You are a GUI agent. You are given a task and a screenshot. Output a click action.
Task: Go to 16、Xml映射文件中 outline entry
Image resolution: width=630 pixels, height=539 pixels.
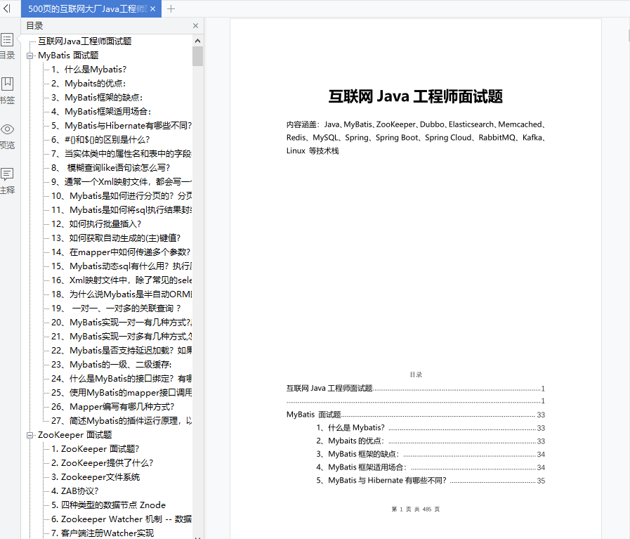122,280
